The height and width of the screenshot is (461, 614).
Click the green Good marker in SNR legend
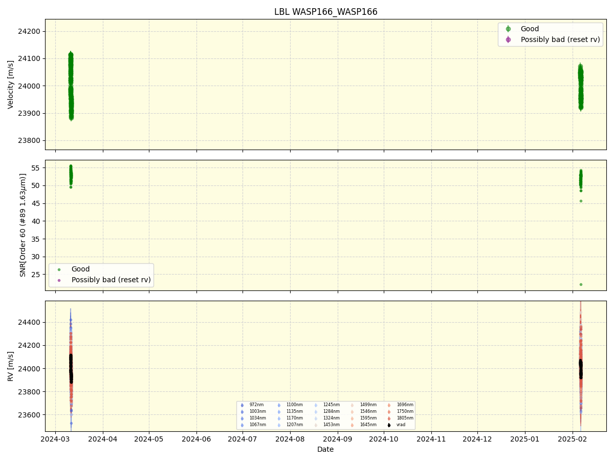tap(59, 269)
